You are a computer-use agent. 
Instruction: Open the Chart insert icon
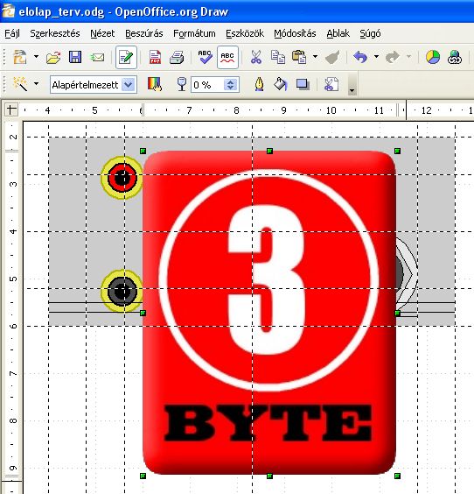click(433, 57)
